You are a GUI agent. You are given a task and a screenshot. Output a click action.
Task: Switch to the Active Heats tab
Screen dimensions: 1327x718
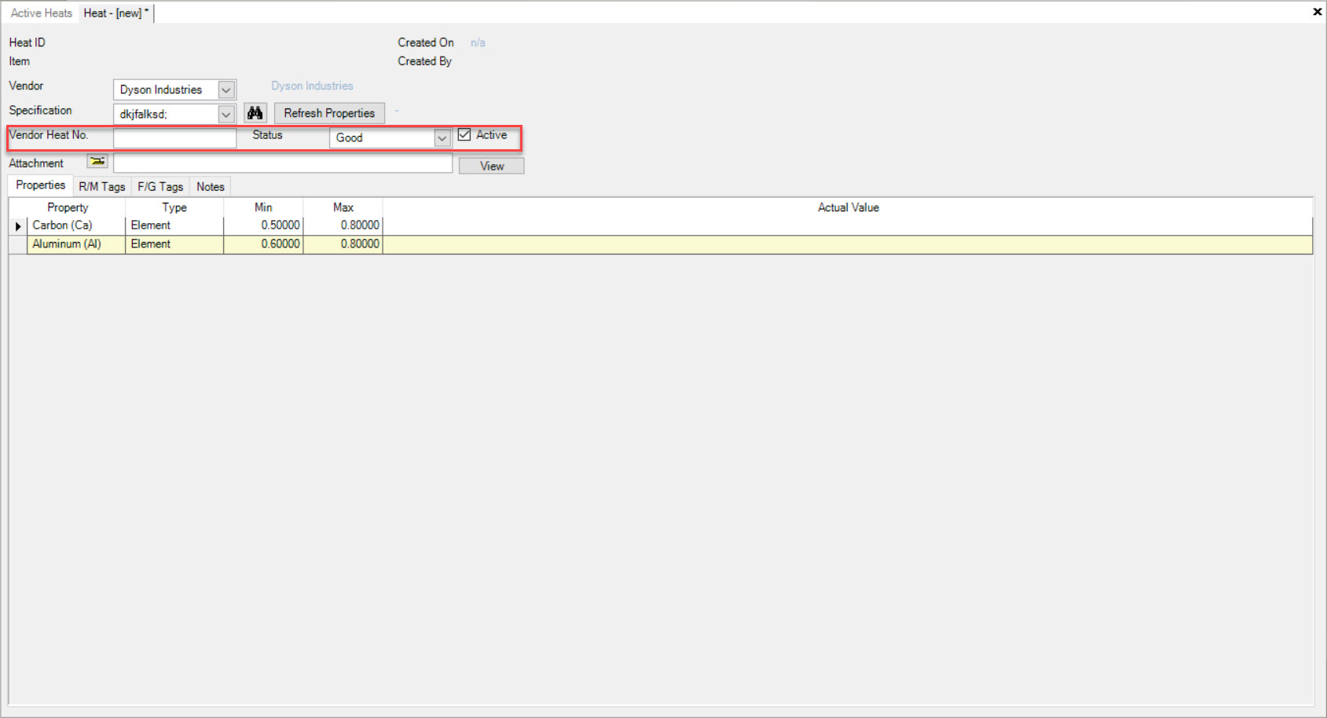pyautogui.click(x=41, y=13)
